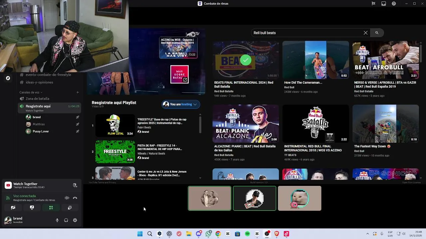Open Spotify from taskbar
This screenshot has height=239, width=426.
click(x=247, y=234)
